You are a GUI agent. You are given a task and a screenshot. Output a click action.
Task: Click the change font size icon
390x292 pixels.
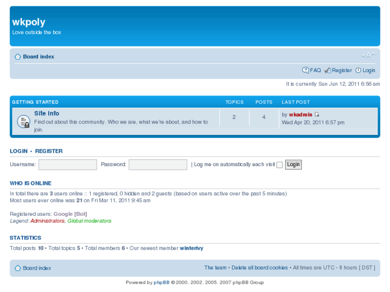click(368, 55)
